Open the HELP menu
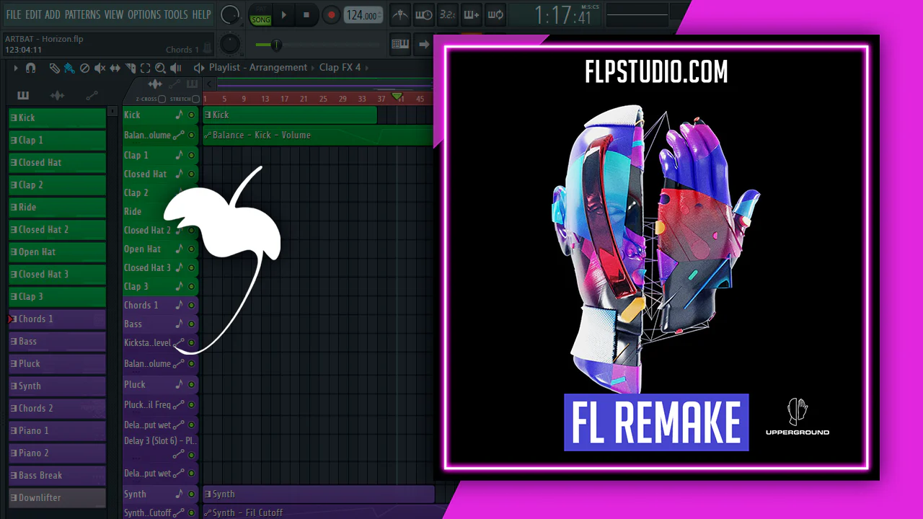The image size is (923, 519). click(201, 14)
